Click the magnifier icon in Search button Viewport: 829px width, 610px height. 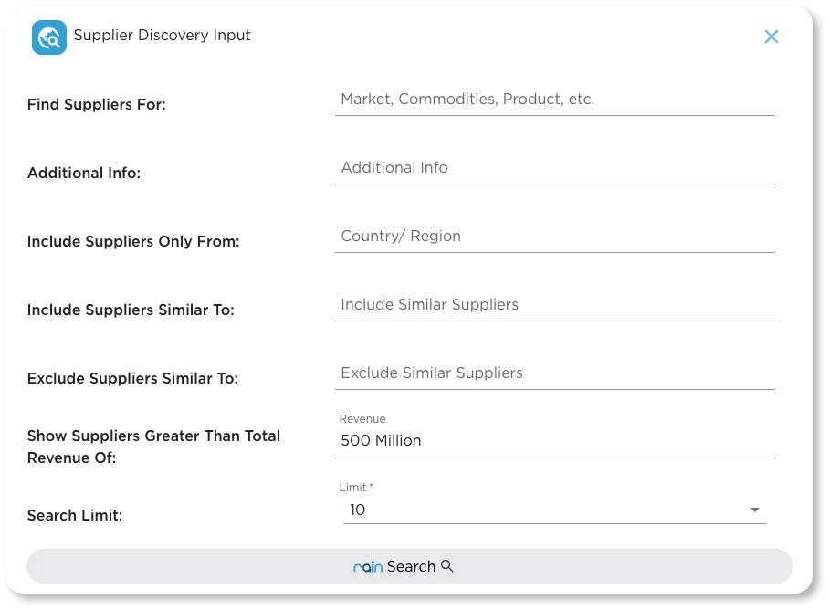click(447, 566)
